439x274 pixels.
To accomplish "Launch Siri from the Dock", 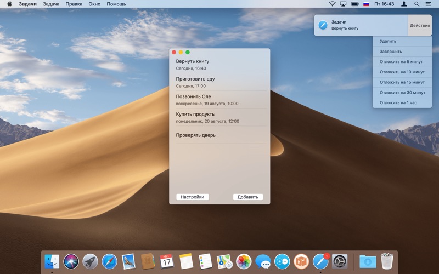I will pos(71,262).
